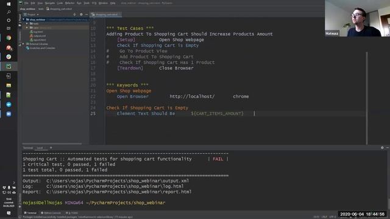The width and height of the screenshot is (390, 219).
Task: Click the Project panel horizontal scrollbar
Action: (x=52, y=144)
